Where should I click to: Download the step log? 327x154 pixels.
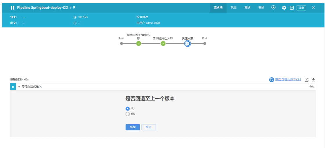point(313,80)
